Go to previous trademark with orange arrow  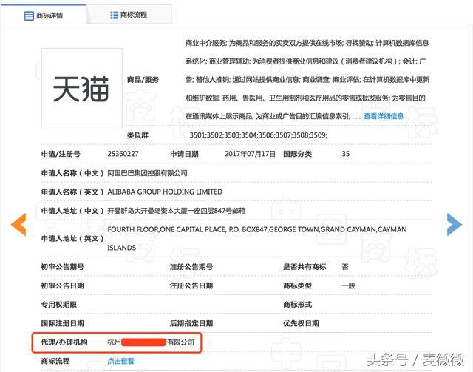click(18, 224)
